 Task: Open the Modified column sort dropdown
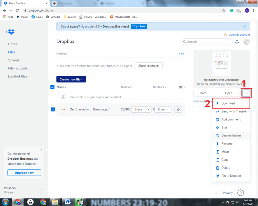point(127,87)
